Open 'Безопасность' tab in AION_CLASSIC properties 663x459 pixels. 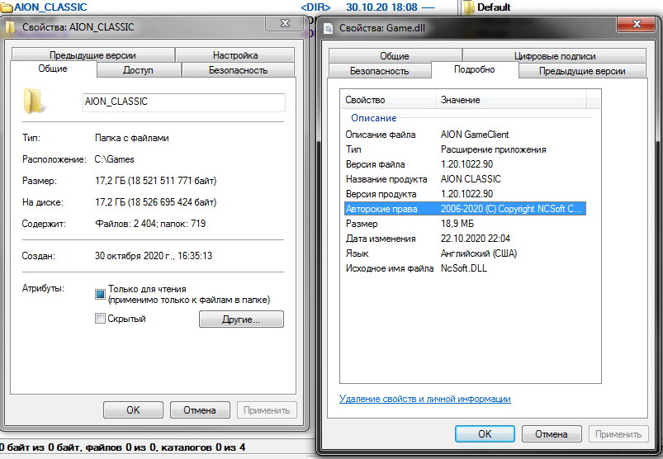coord(238,70)
